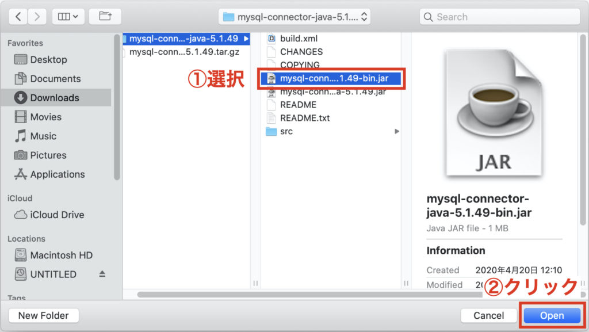Click the New Folder button
Viewport: 589px width, 332px height.
click(44, 315)
